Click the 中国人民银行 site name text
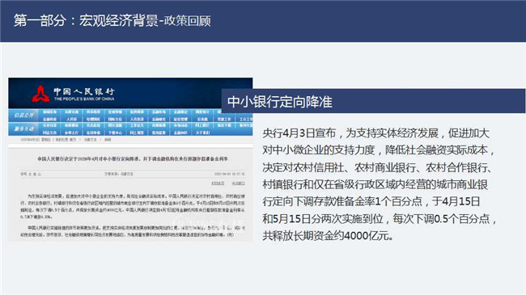The height and width of the screenshot is (295, 526). (x=84, y=91)
